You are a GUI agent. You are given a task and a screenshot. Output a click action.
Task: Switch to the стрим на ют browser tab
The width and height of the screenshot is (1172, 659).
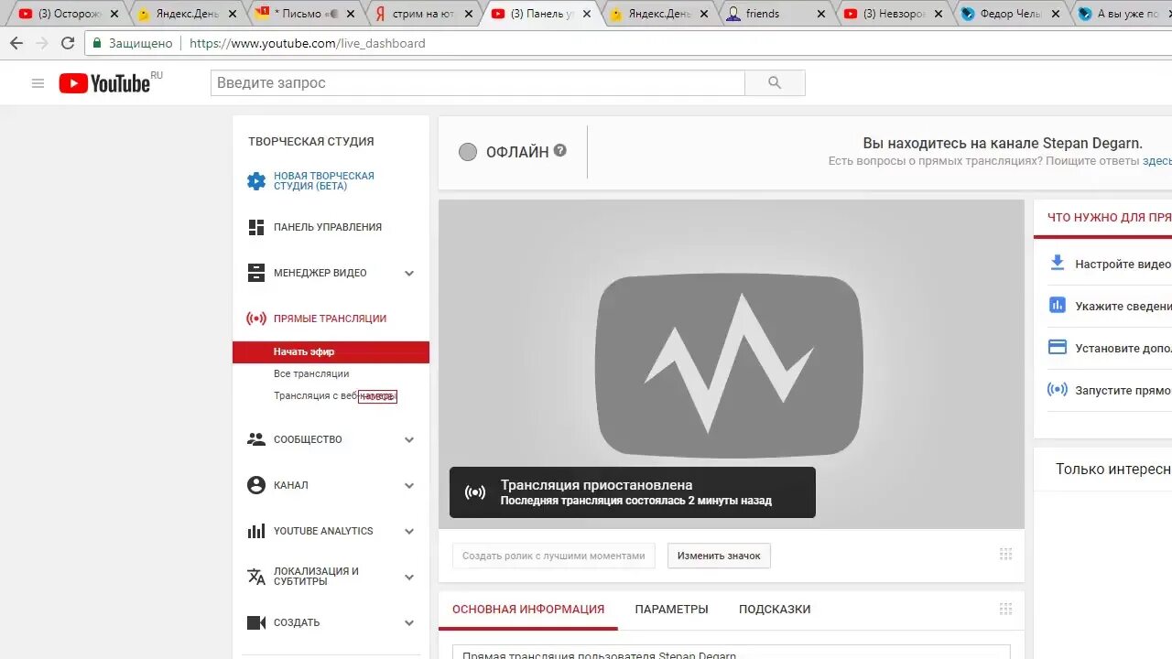tap(424, 14)
